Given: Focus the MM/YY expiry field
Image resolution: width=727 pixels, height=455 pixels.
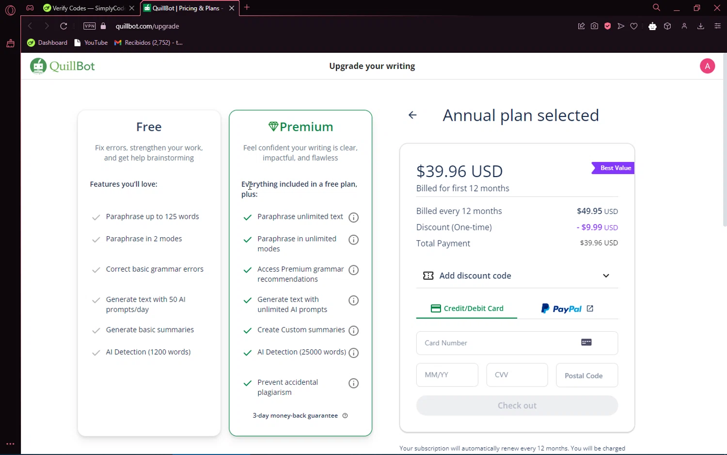Looking at the screenshot, I should (447, 375).
